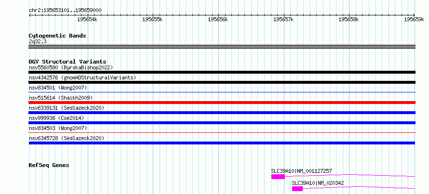The height and width of the screenshot is (194, 429).
Task: Select the black bar for nsv5560580
Action: pyautogui.click(x=222, y=72)
